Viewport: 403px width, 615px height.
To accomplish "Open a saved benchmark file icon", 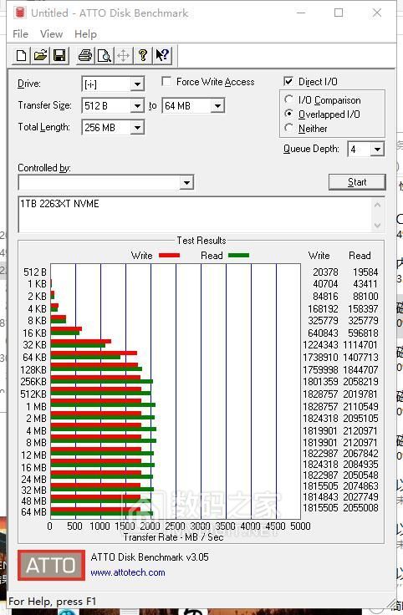I will (x=40, y=55).
